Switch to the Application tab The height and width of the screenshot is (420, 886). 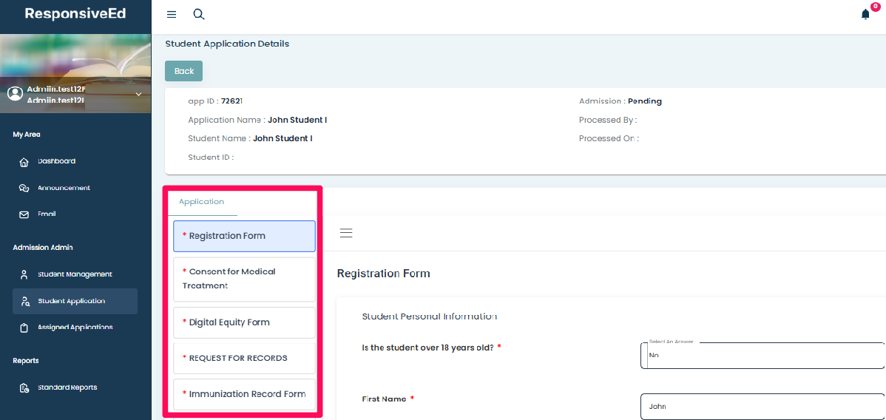[201, 202]
